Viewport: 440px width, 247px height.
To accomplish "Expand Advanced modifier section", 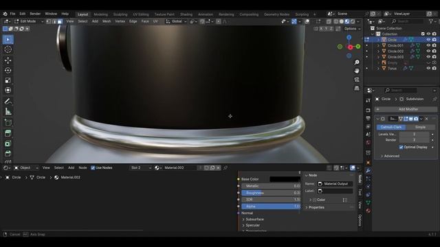I will coord(390,156).
